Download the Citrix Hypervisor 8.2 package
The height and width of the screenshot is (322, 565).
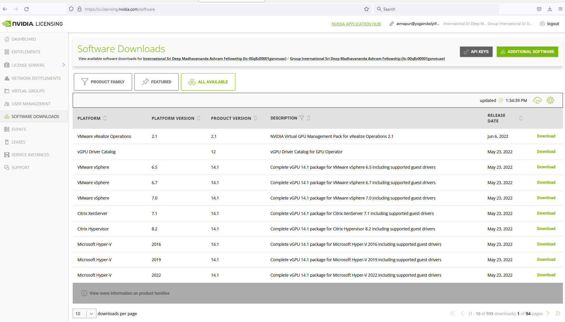[x=546, y=229]
